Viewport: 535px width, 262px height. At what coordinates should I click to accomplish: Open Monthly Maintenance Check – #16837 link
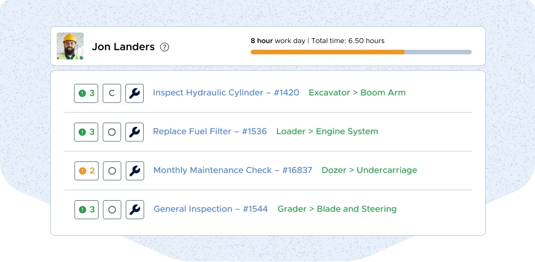pos(232,170)
